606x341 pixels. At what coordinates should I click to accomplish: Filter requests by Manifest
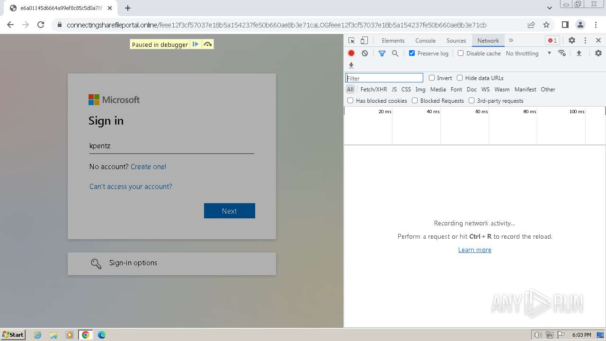point(526,89)
